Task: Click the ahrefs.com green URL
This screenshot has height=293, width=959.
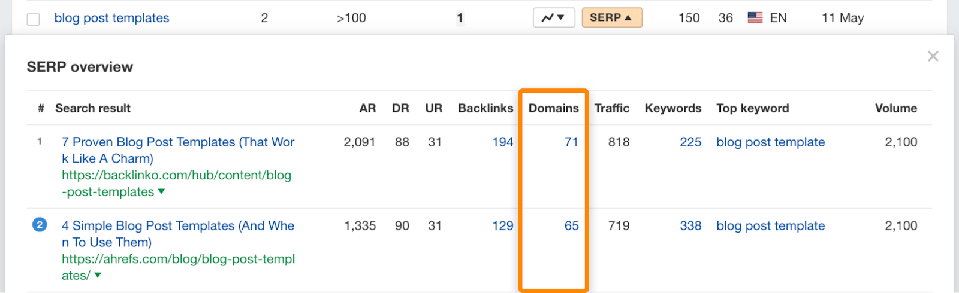Action: tap(178, 260)
